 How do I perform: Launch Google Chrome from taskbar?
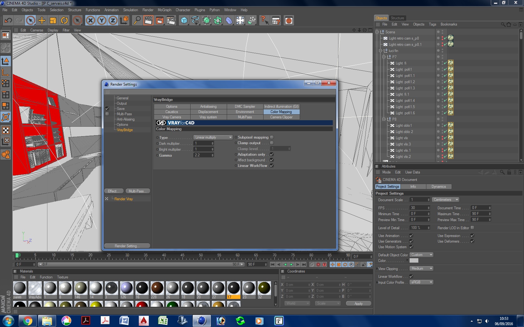(28, 320)
